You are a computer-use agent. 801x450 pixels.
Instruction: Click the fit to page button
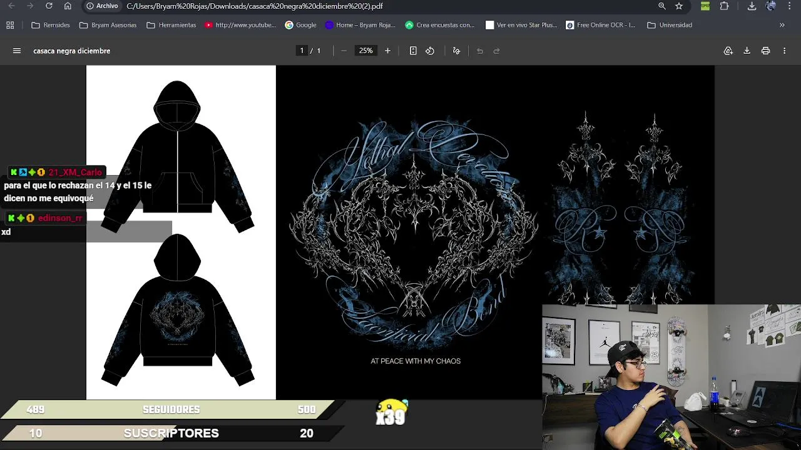[413, 51]
